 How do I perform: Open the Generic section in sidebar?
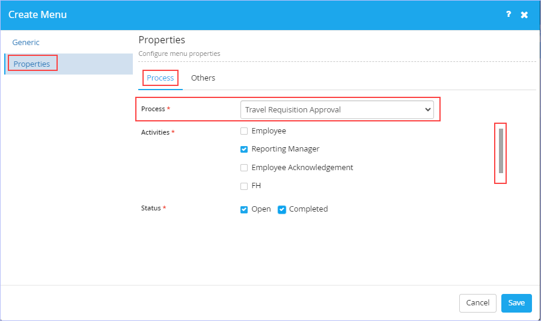point(26,43)
